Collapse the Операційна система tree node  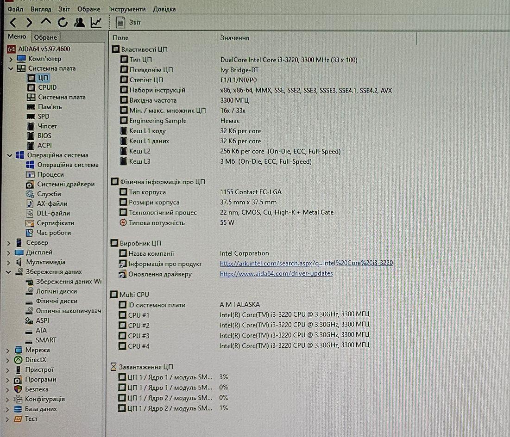pos(10,155)
